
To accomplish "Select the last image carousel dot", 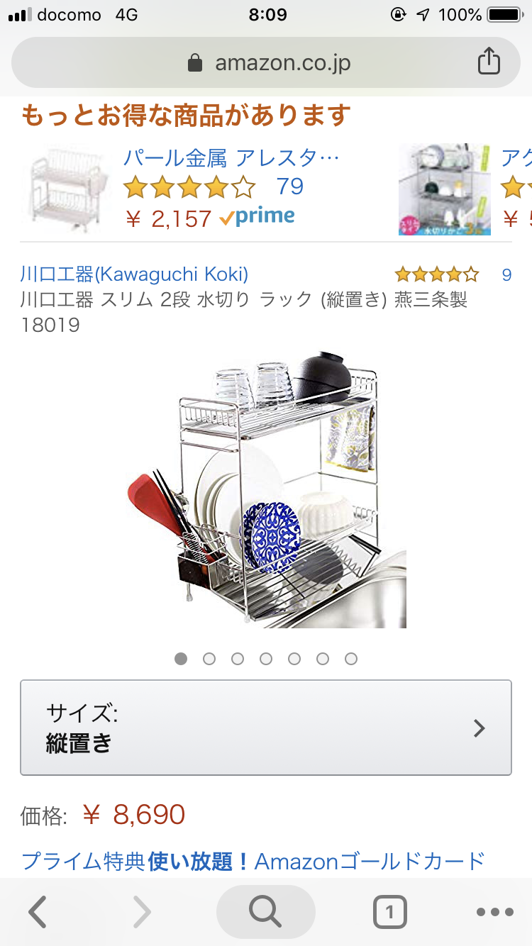I will (351, 659).
